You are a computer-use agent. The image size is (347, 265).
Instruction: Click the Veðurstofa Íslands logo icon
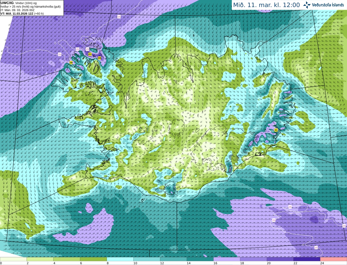[x=307, y=5]
